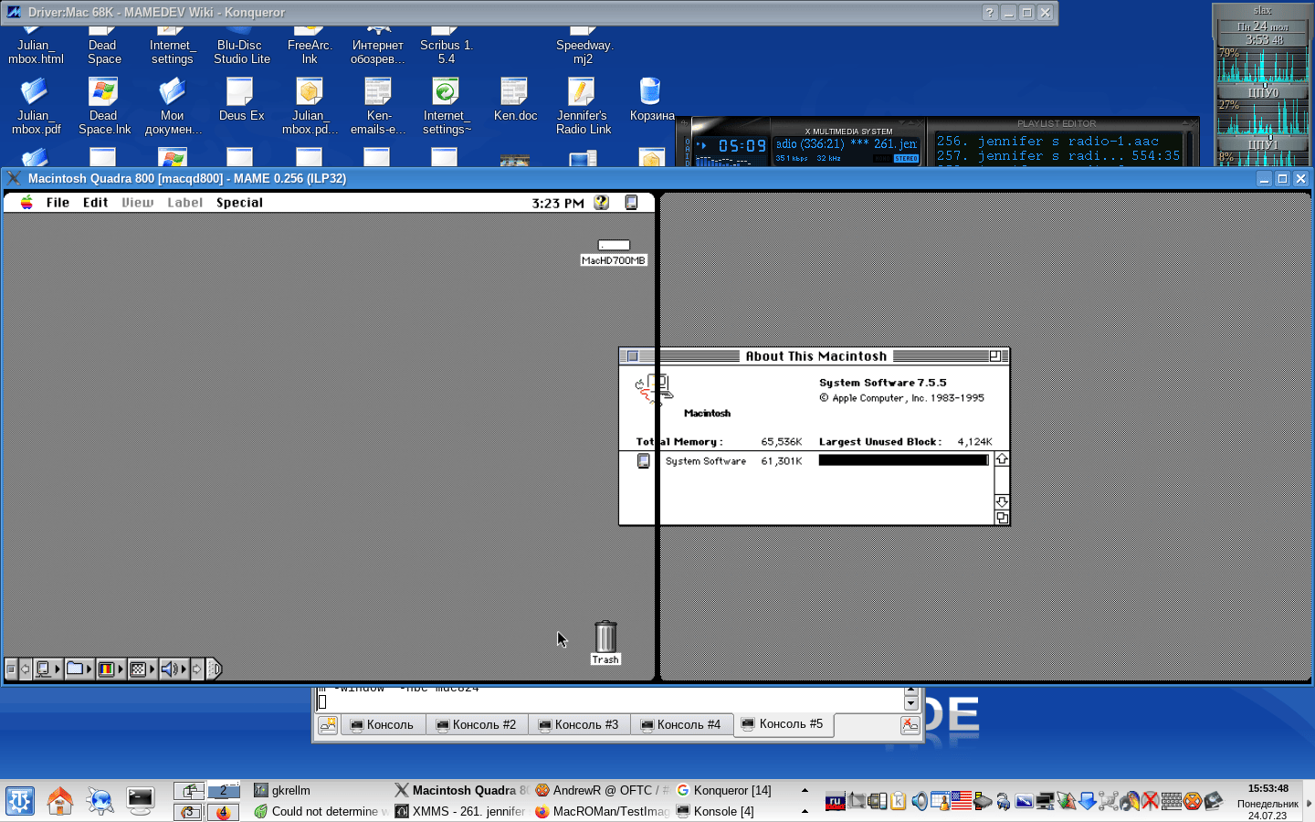The image size is (1315, 822).
Task: Click the Macintosh computer icon in About window
Action: [655, 387]
